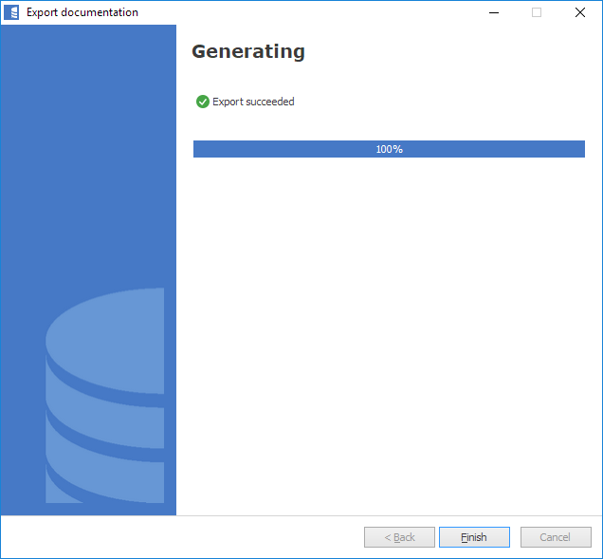Click the greyed-out Cancel button
Viewport: 603px width, 559px height.
(556, 537)
